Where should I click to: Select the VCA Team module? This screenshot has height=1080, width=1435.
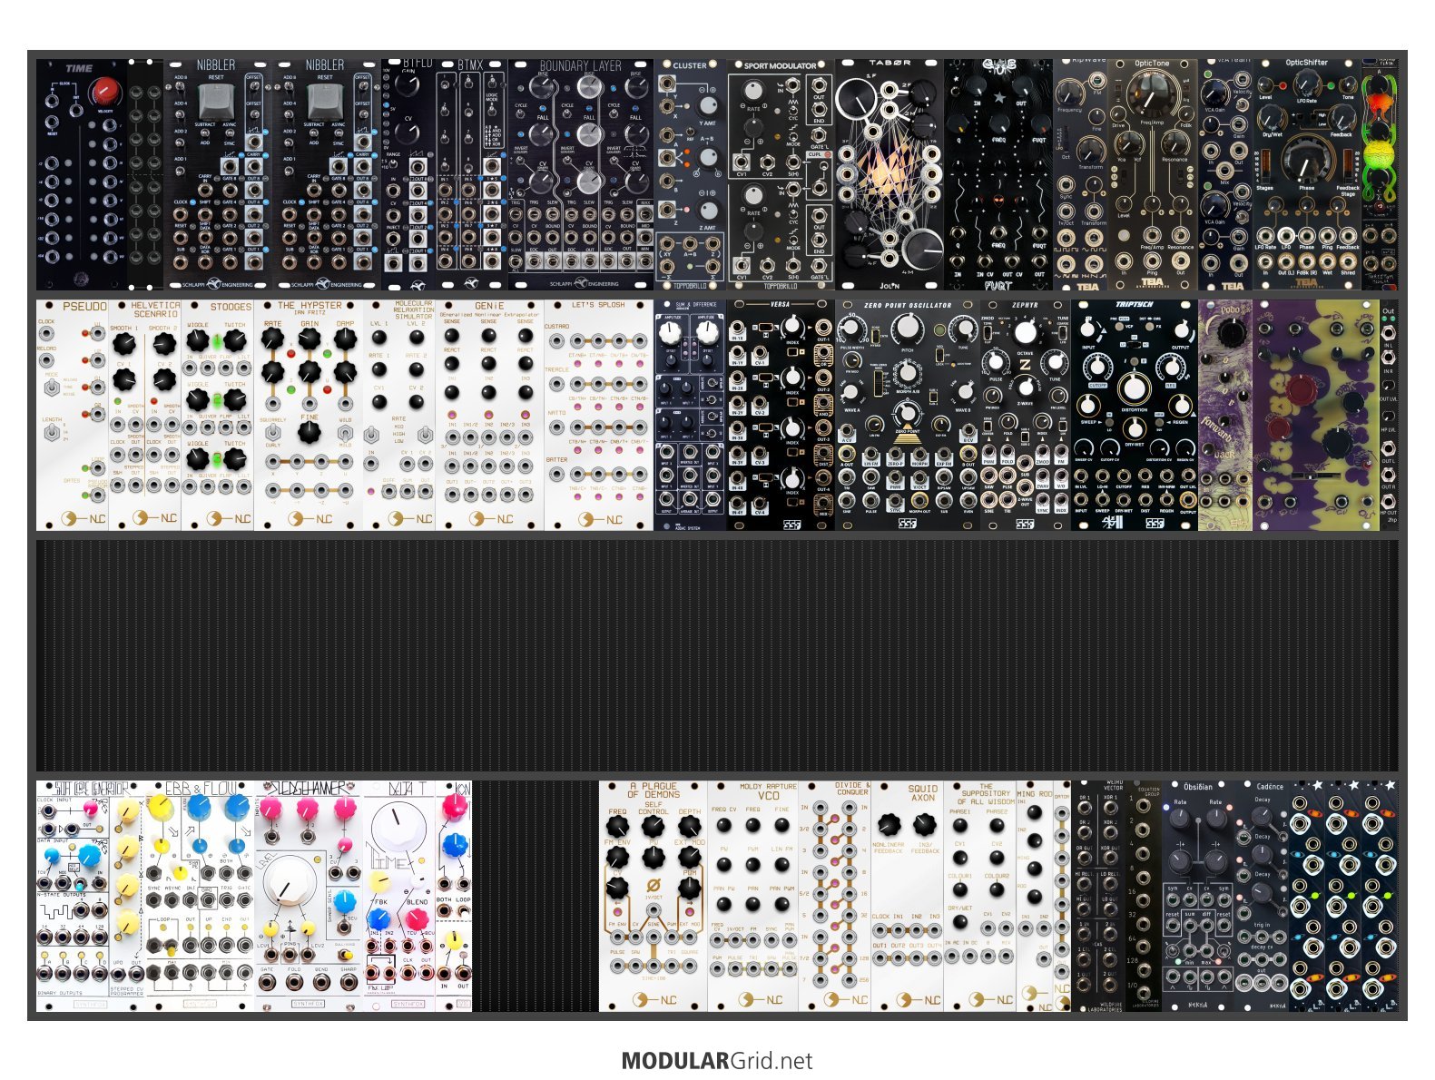click(x=1225, y=174)
